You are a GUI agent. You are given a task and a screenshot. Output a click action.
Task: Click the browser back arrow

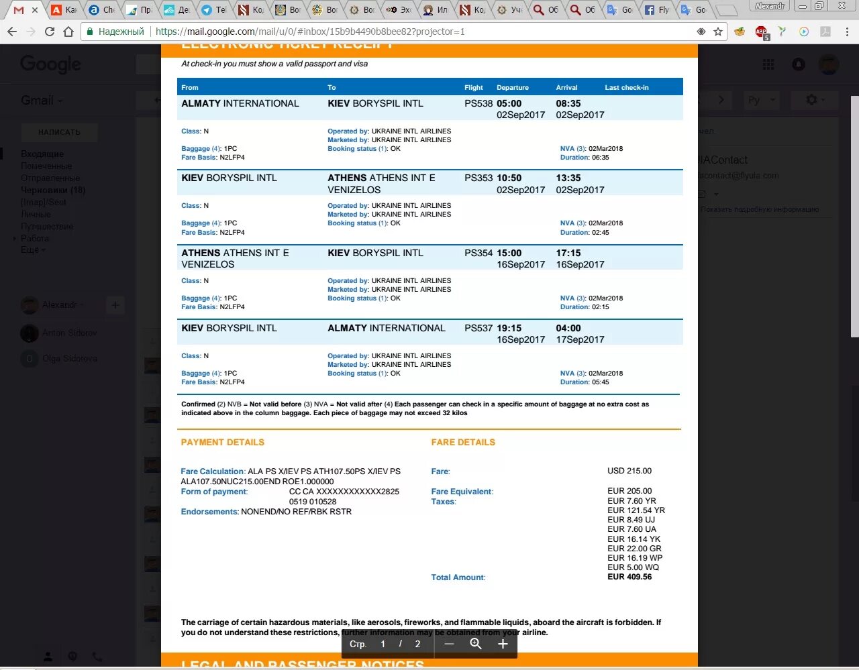12,32
